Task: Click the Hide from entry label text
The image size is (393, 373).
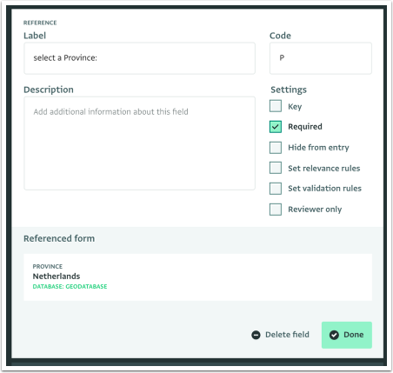Action: [x=318, y=148]
